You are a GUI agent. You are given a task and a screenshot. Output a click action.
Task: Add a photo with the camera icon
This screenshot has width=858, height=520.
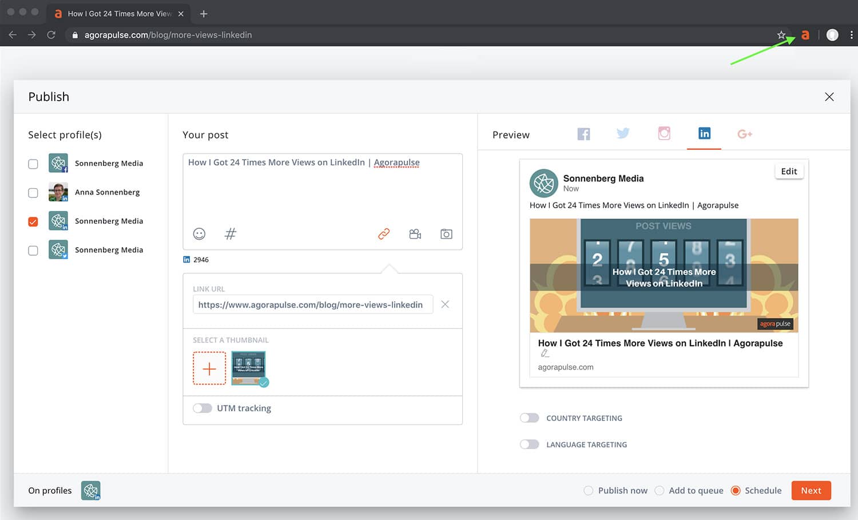pyautogui.click(x=446, y=233)
